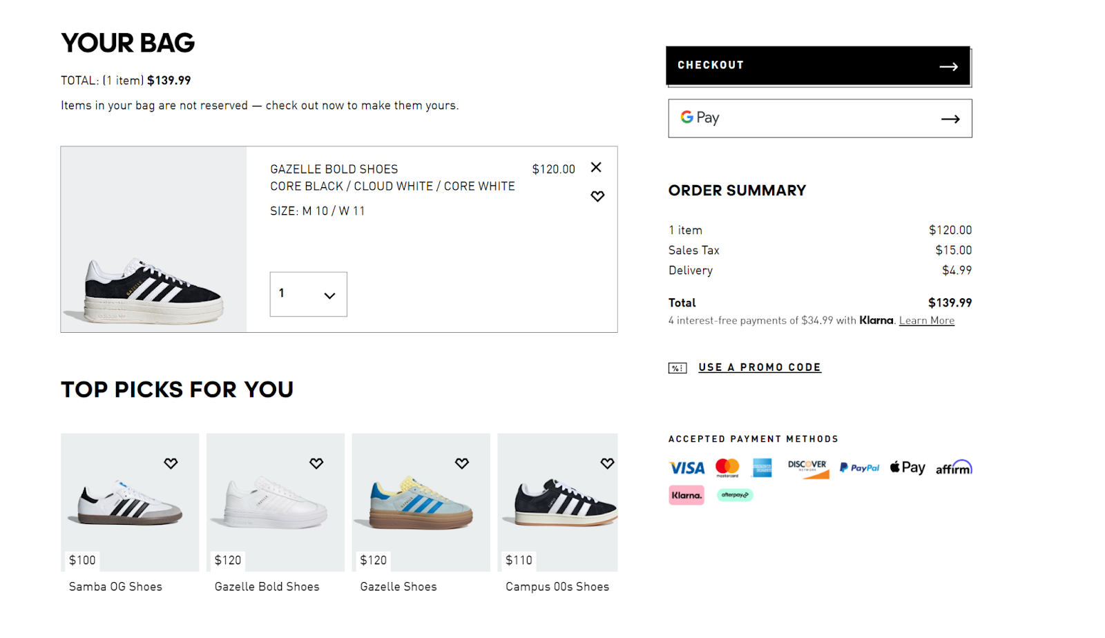This screenshot has width=1105, height=638.
Task: Click the PayPal payment logo
Action: point(859,468)
